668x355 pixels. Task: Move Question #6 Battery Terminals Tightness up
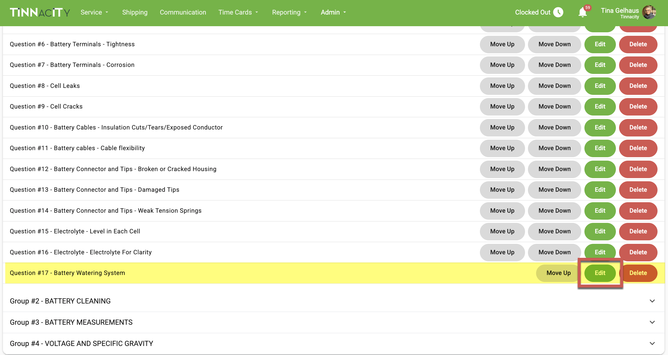tap(502, 44)
